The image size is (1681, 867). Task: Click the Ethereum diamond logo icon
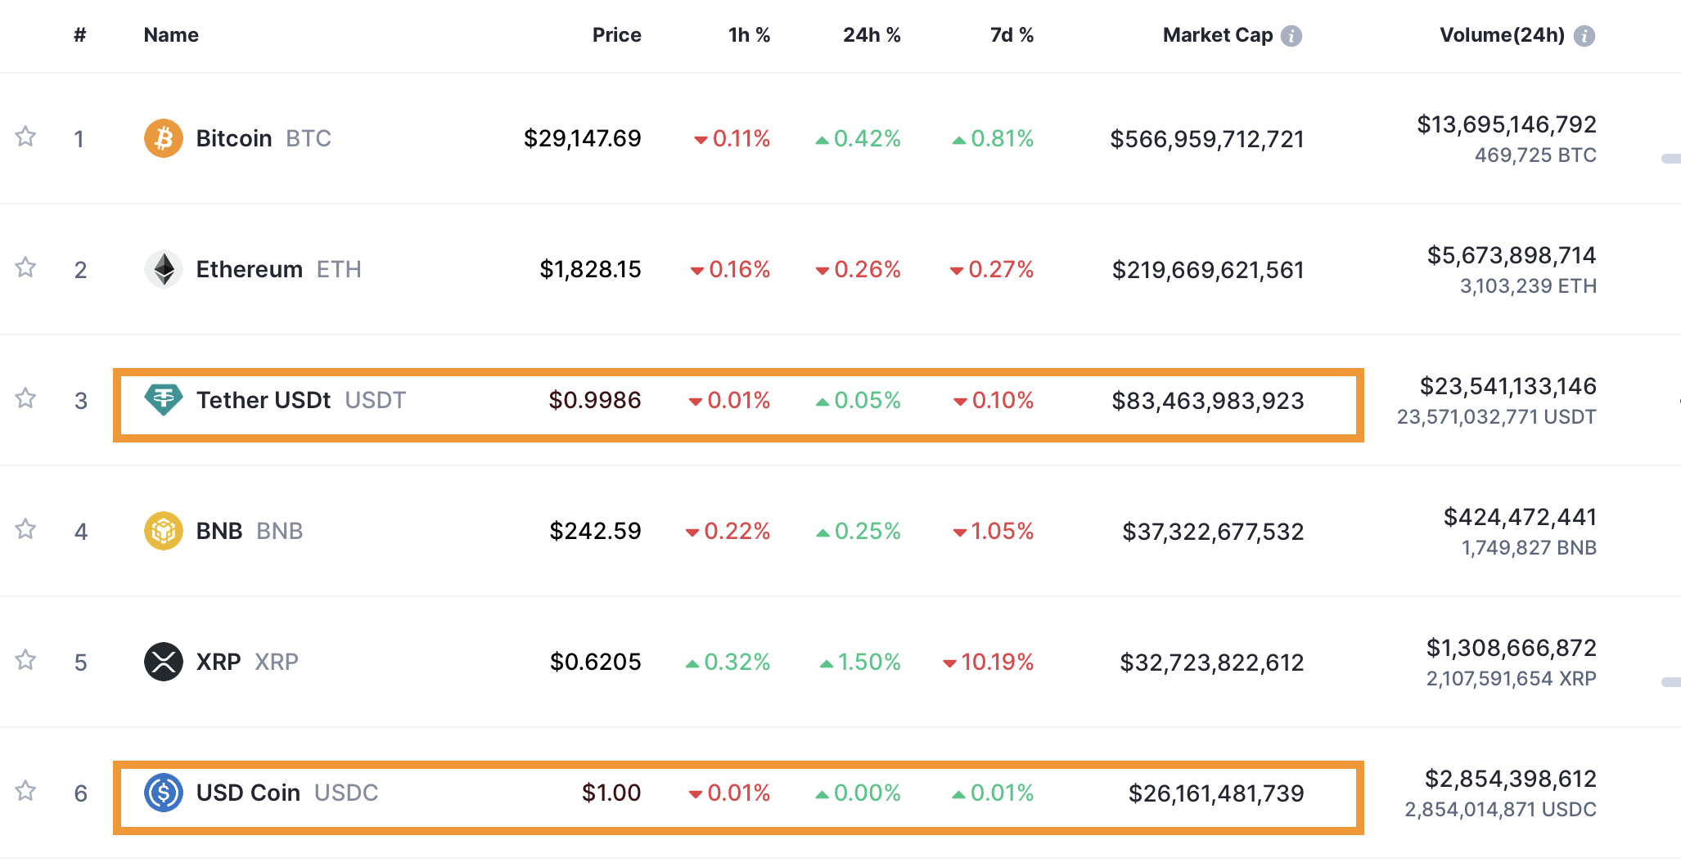164,269
